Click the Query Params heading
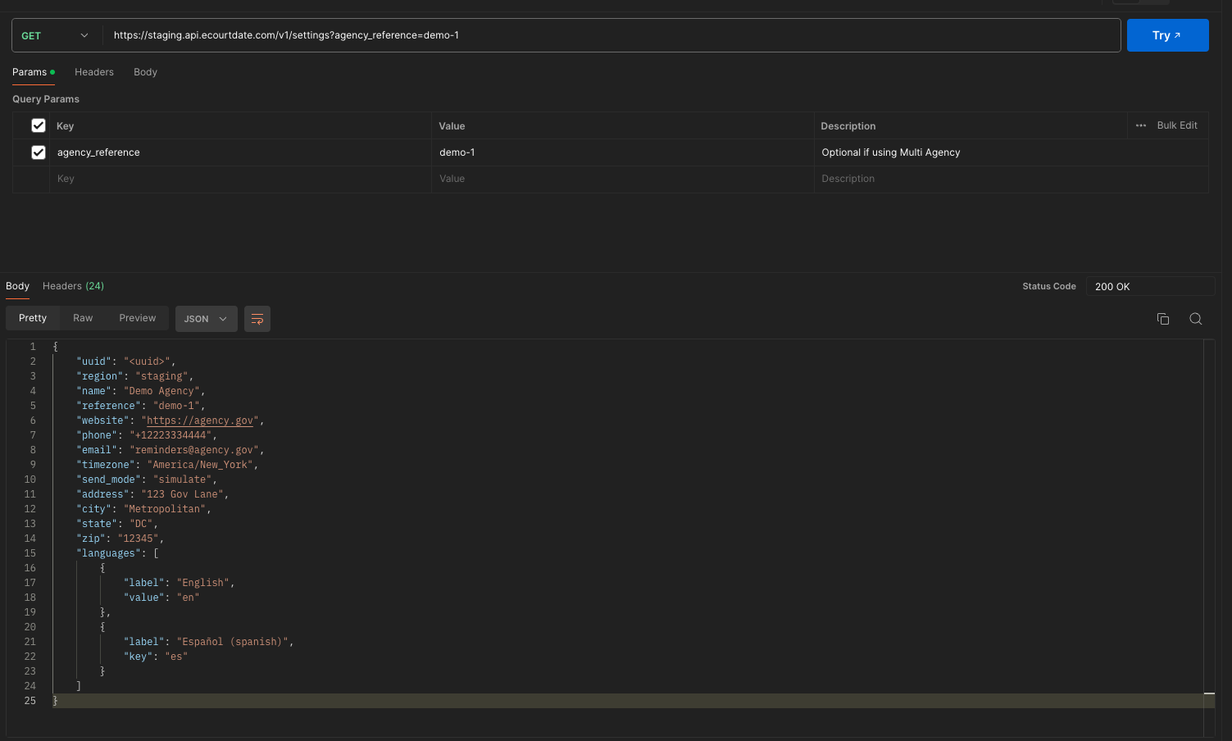 (46, 99)
